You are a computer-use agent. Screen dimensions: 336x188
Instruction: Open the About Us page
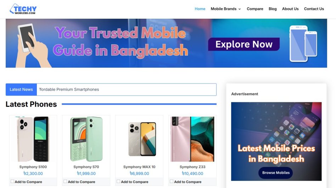tap(290, 9)
